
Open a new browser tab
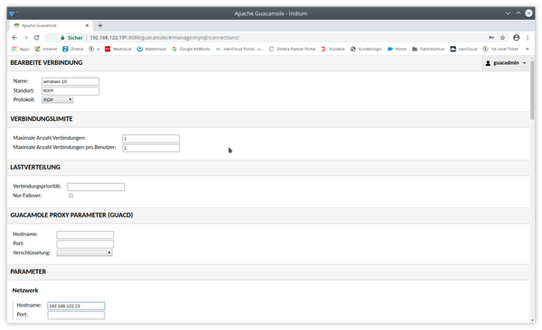pyautogui.click(x=100, y=25)
